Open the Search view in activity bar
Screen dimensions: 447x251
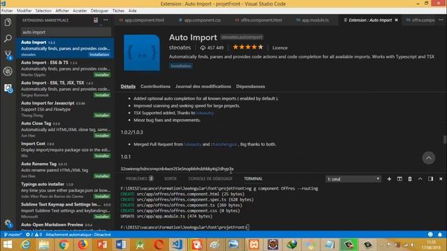(x=8, y=38)
